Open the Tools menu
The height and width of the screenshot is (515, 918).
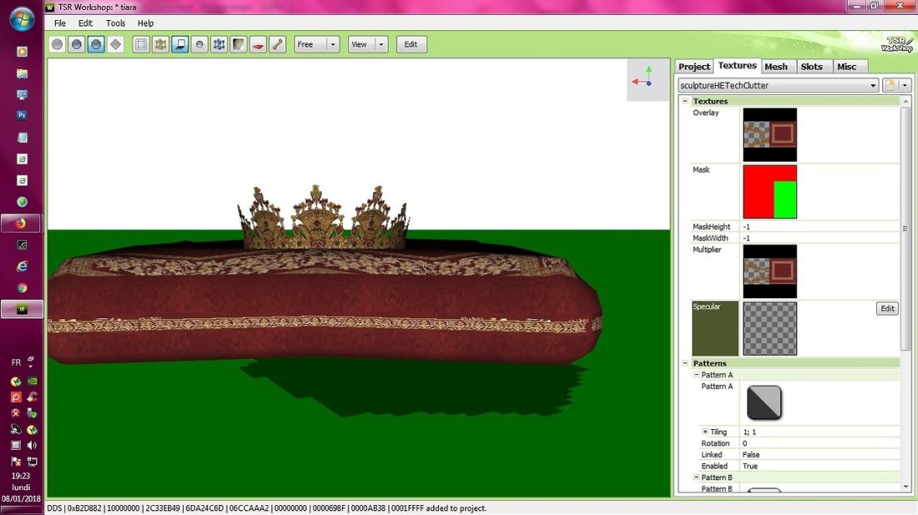[x=115, y=23]
